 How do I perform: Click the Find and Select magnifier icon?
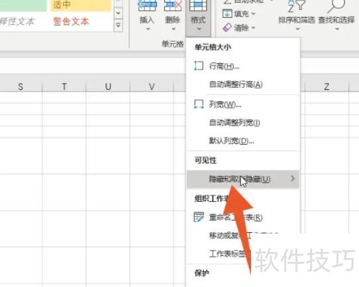[336, 6]
